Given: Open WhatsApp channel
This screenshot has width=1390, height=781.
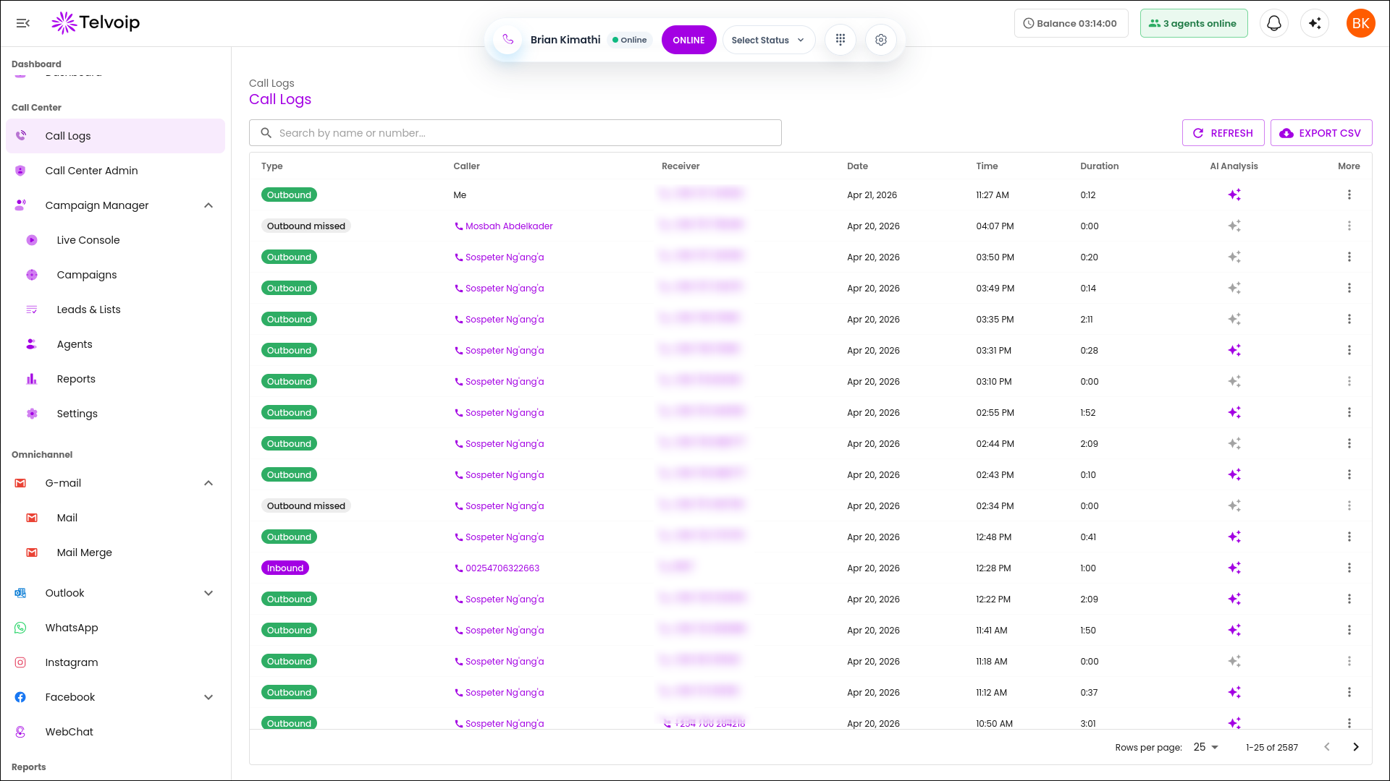Looking at the screenshot, I should click(115, 628).
